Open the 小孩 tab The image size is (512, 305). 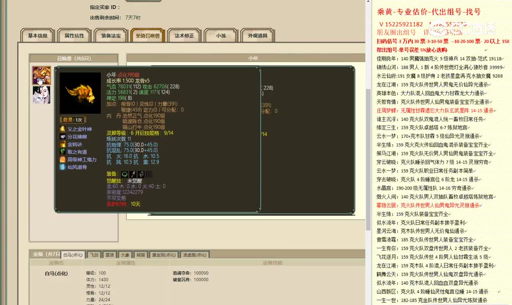tap(221, 36)
